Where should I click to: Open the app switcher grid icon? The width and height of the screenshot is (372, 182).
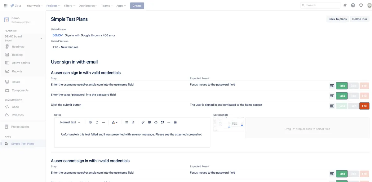6,6
